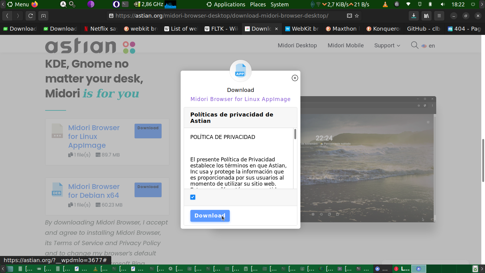Click the 'Midori Browser for Linux AppImage' dialog subtitle
This screenshot has height=273, width=485.
[x=240, y=99]
